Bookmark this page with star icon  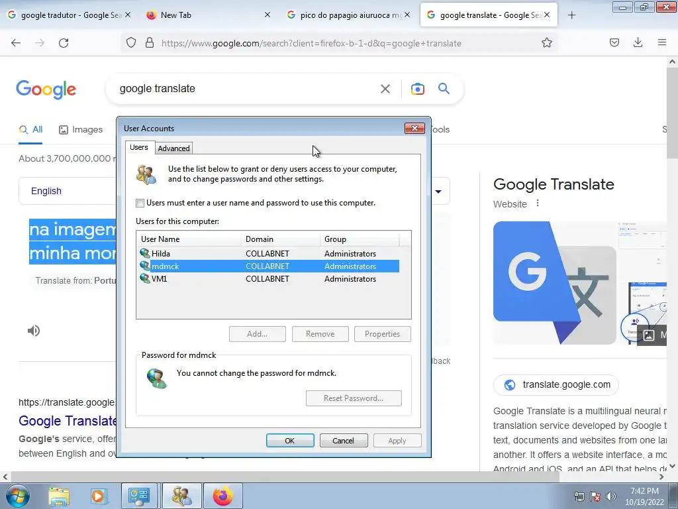coord(546,42)
